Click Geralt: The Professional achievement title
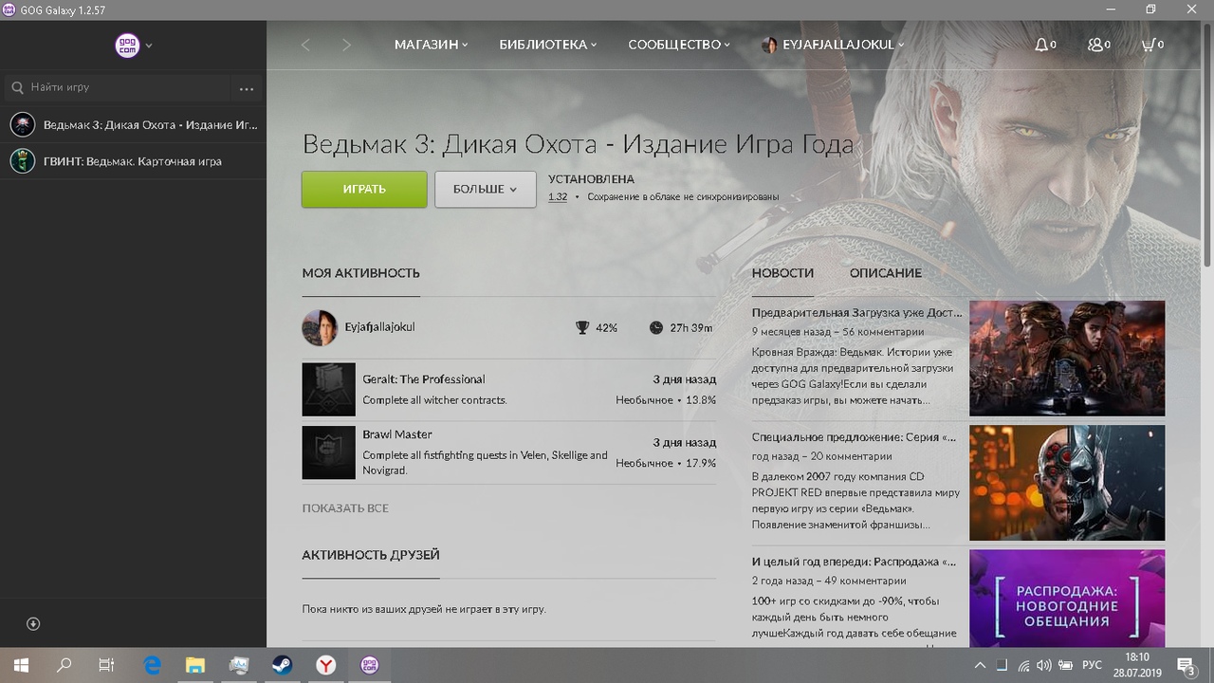 pos(423,379)
